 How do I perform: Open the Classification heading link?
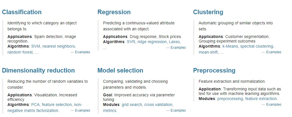point(21,12)
